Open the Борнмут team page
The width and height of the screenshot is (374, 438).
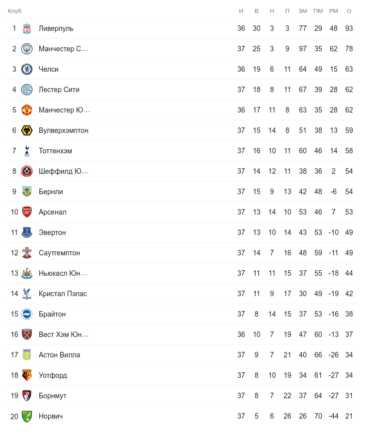52,396
